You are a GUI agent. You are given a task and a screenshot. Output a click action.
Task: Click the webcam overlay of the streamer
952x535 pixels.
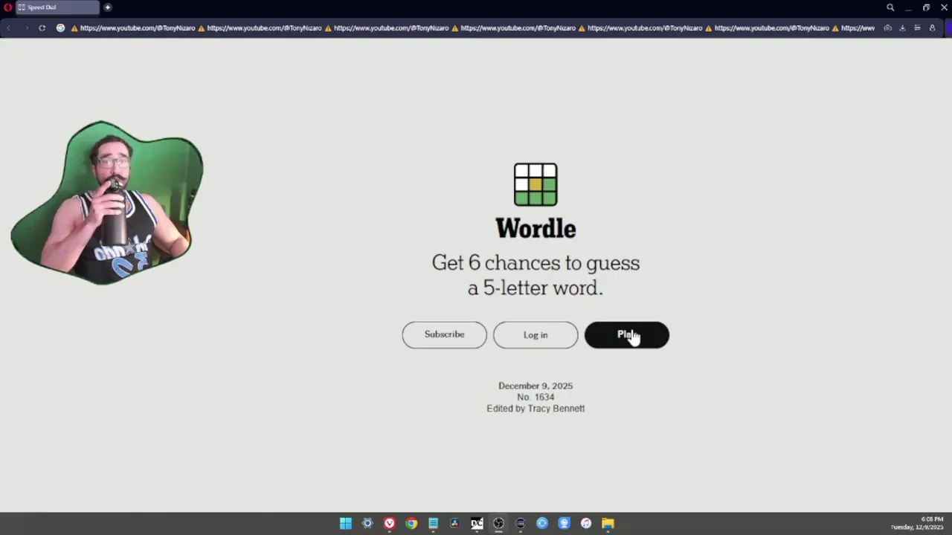pos(107,203)
